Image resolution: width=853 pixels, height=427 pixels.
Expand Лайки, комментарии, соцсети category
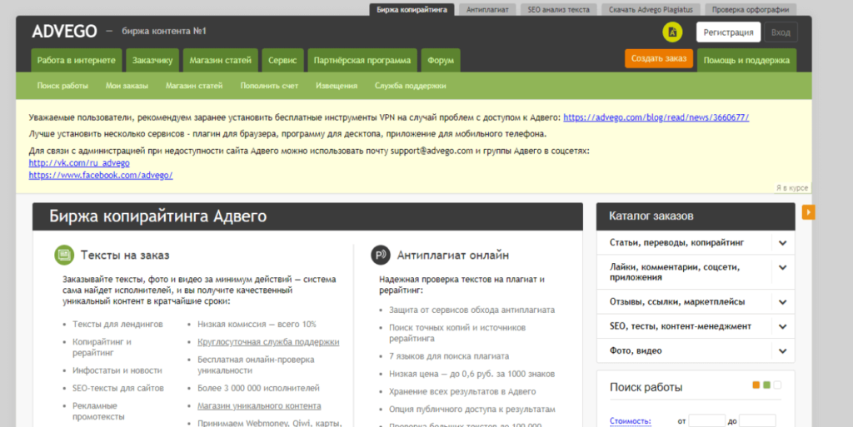tap(782, 267)
